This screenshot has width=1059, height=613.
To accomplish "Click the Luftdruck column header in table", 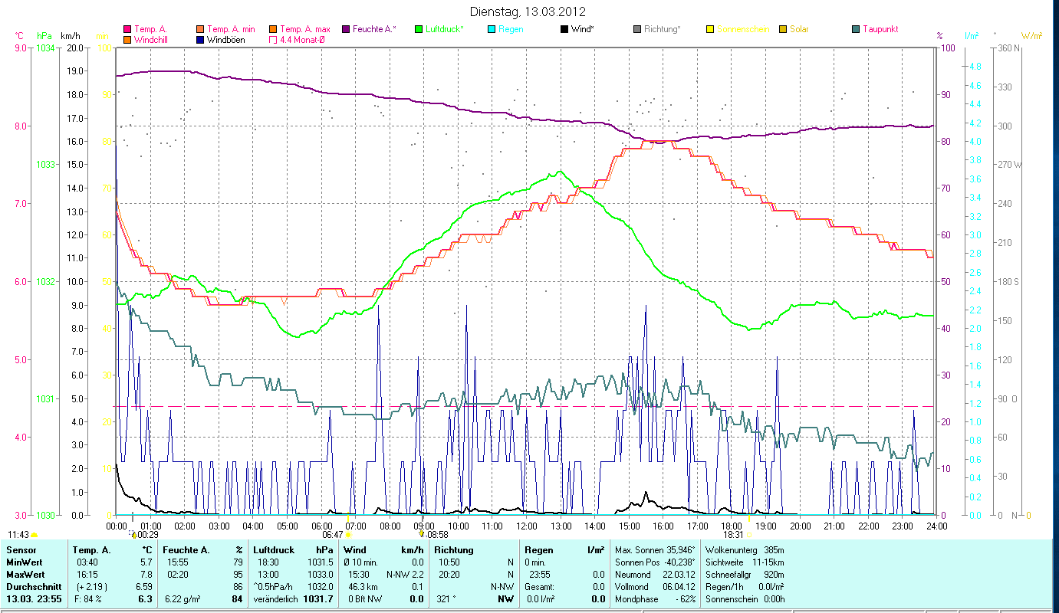I will tap(274, 550).
